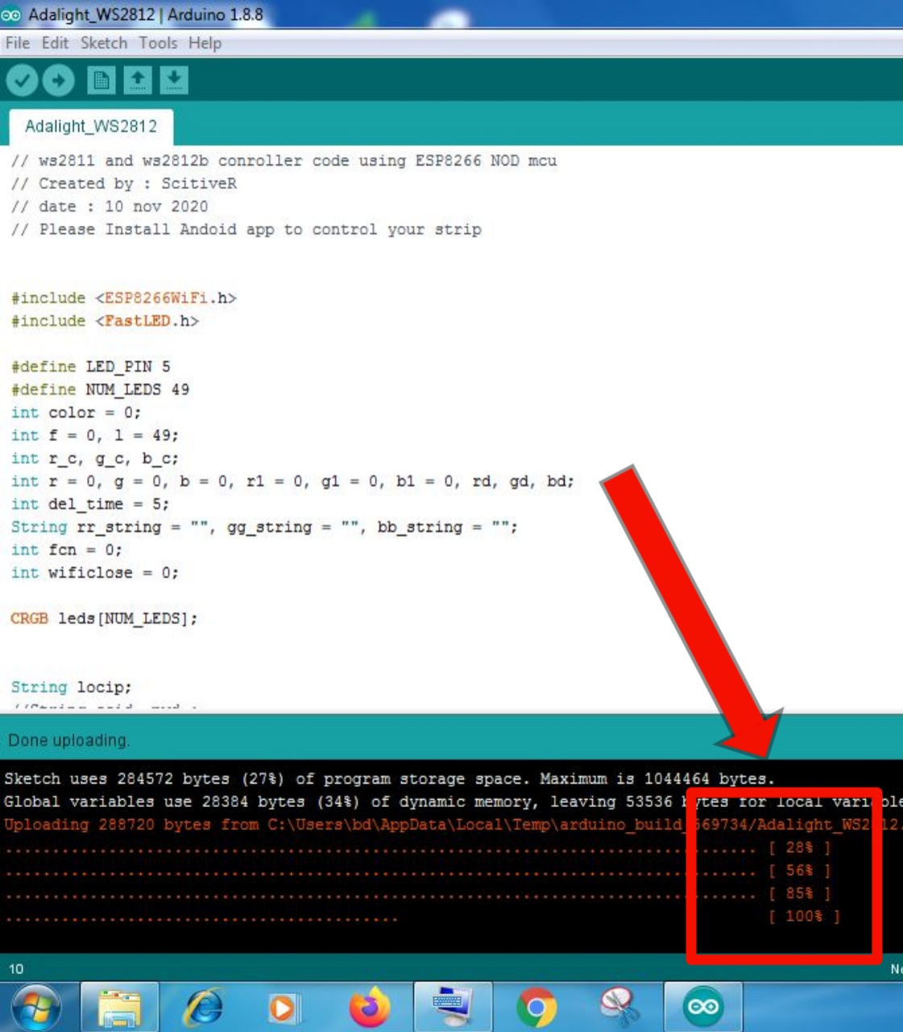Image resolution: width=903 pixels, height=1032 pixels.
Task: Click the Verify checkmark button
Action: [x=23, y=80]
